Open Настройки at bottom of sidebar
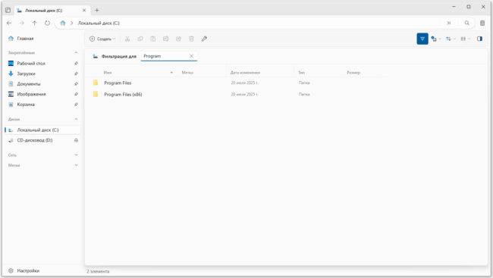Viewport: 493px width, 278px height. (x=42, y=270)
